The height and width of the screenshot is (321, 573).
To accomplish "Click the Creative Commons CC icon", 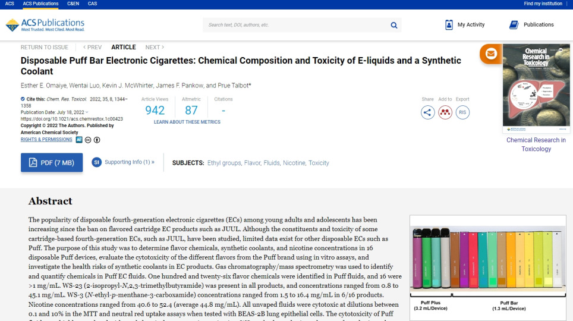I will pos(88,140).
